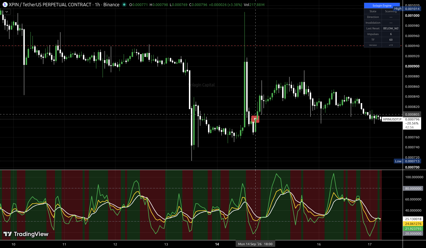426x248 pixels.
Task: Click the XPINUSDT.P symbol price label
Action: coord(392,119)
